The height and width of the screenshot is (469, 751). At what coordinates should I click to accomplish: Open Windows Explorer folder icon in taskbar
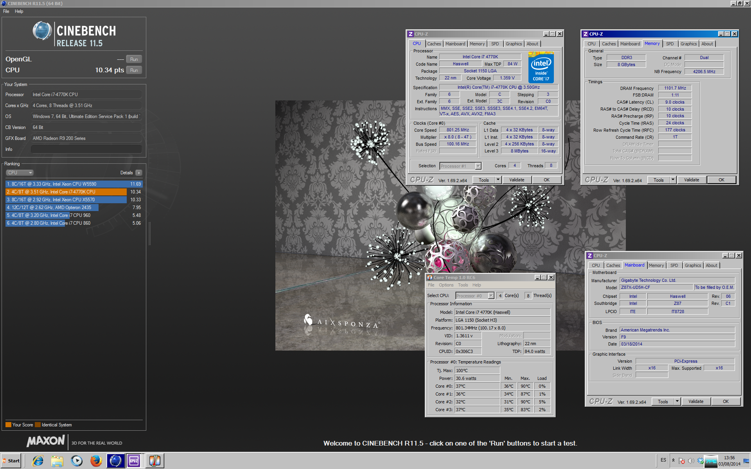point(57,461)
